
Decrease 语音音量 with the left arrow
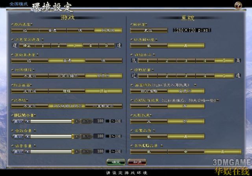[28, 152]
